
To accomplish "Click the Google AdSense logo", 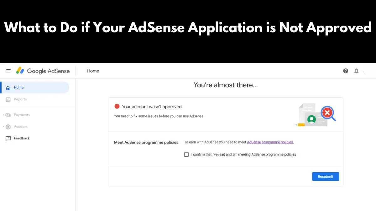I will [43, 71].
